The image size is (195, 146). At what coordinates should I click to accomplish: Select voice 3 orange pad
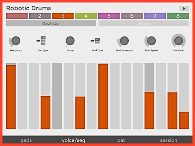[x=63, y=16]
